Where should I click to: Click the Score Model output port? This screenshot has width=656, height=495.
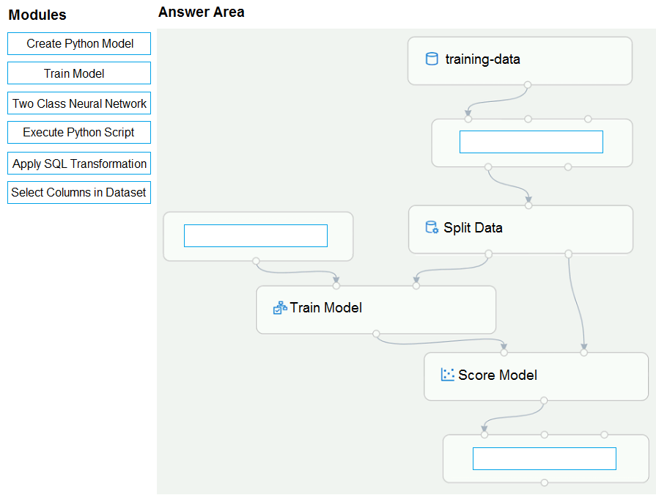point(543,400)
